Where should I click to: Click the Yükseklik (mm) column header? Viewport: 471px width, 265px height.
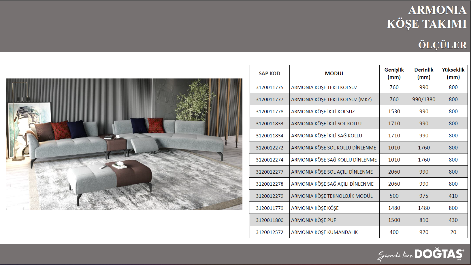(x=453, y=73)
